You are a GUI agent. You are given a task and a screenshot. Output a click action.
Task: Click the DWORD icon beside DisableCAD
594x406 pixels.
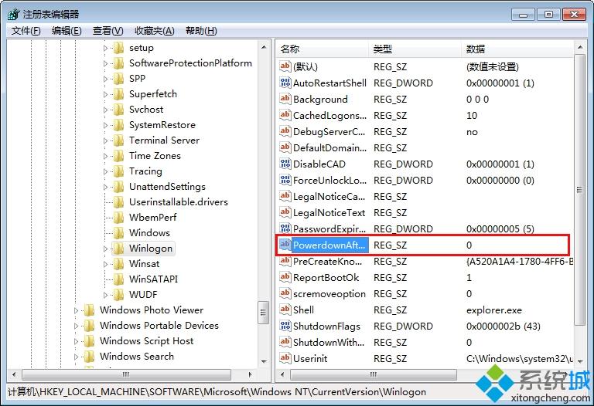[285, 164]
